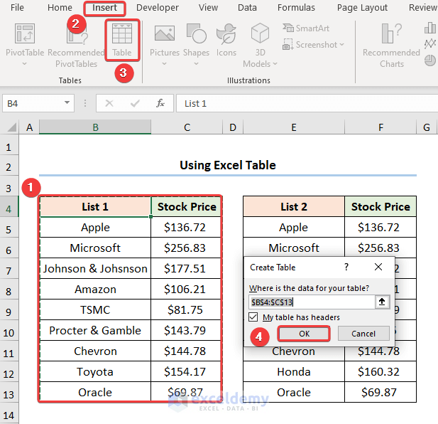Toggle My table has headers checkbox
Viewport: 438px width, 424px height.
(x=253, y=317)
